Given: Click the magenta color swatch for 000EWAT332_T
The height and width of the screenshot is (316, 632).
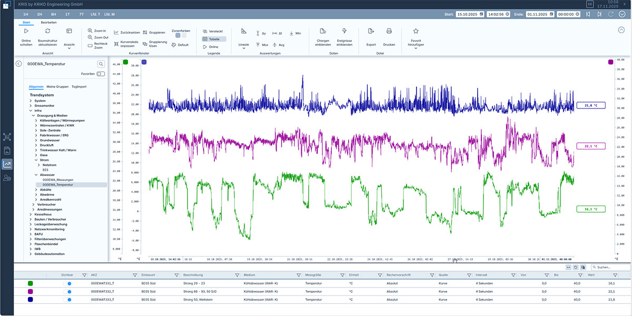Looking at the screenshot, I should pyautogui.click(x=31, y=291).
